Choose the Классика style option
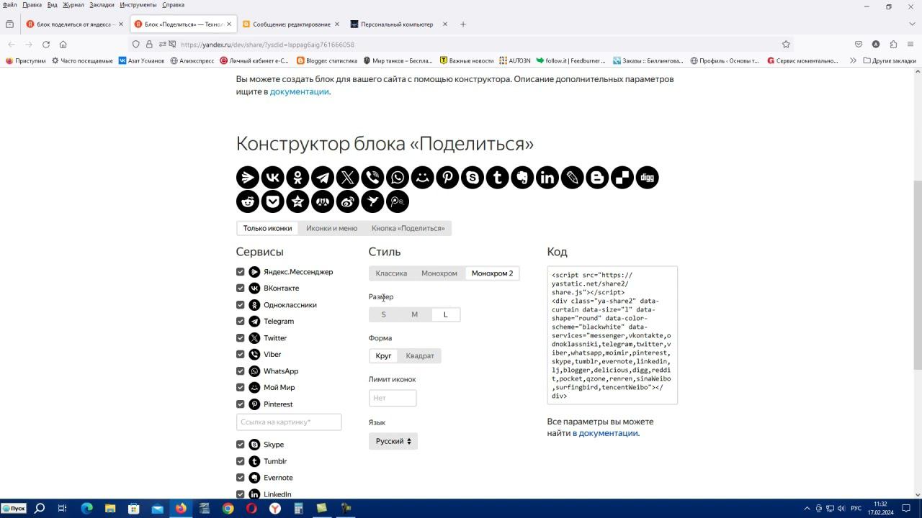 pyautogui.click(x=391, y=273)
